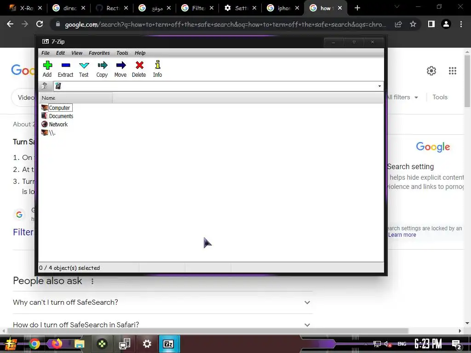
Task: Click the network tray icon
Action: [x=377, y=344]
